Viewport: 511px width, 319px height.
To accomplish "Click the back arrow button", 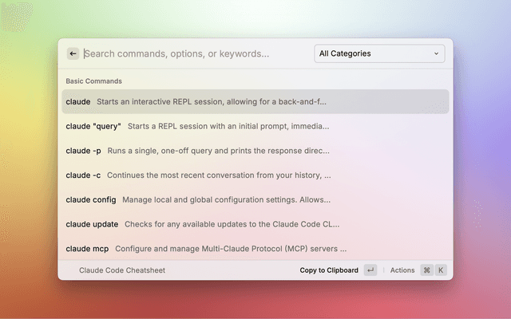I will click(73, 53).
